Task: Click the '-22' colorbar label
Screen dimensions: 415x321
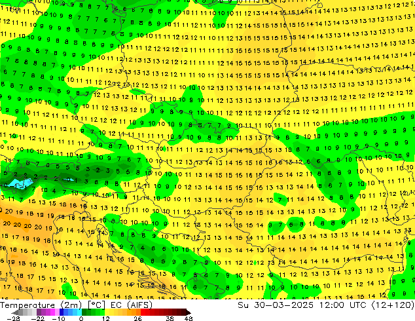Action: (37, 318)
